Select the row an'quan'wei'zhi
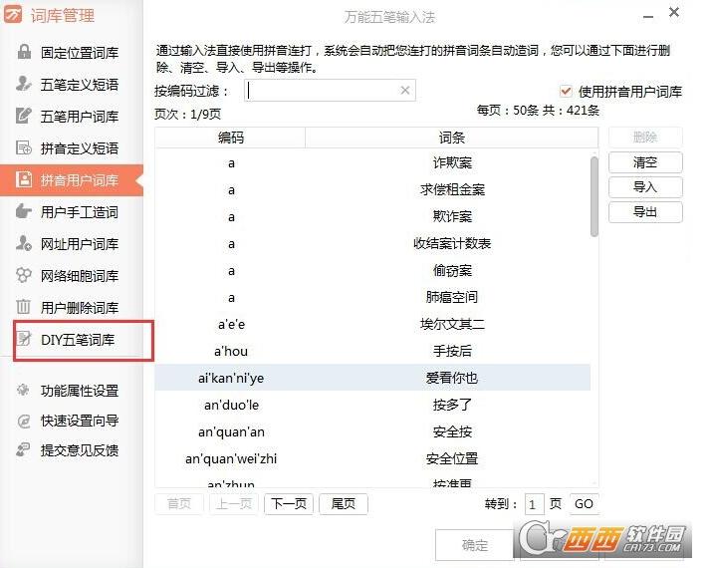 pyautogui.click(x=372, y=458)
